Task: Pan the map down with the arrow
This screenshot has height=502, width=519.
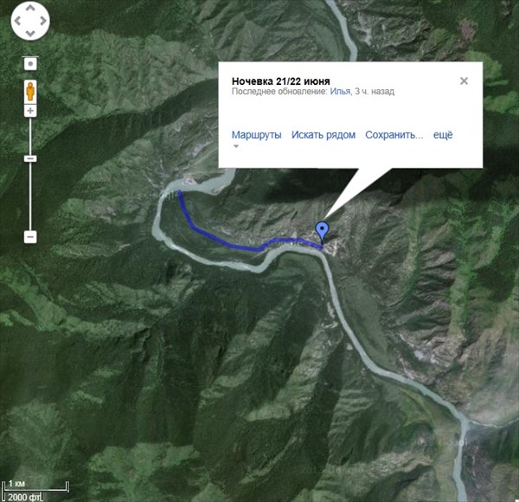Action: point(30,33)
